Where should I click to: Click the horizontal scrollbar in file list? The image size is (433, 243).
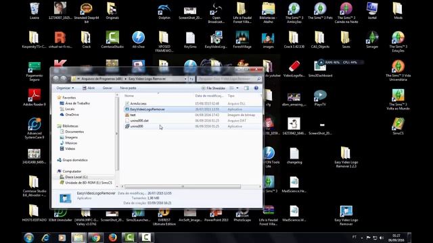pyautogui.click(x=183, y=187)
